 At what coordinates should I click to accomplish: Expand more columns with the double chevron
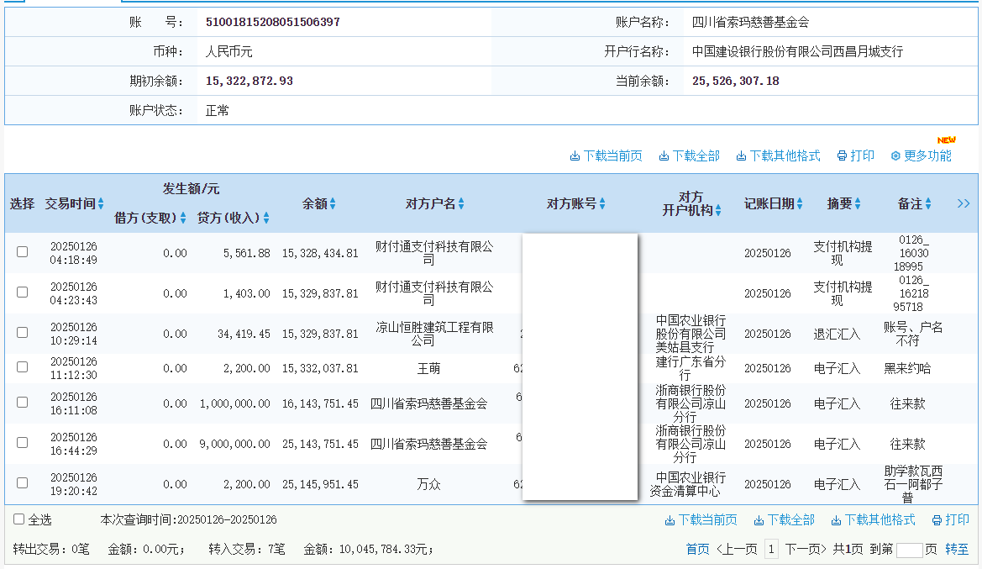(x=964, y=203)
